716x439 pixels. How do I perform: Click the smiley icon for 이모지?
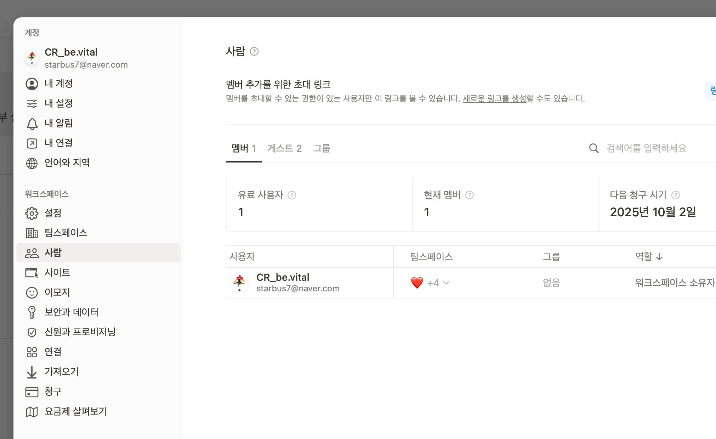coord(32,292)
